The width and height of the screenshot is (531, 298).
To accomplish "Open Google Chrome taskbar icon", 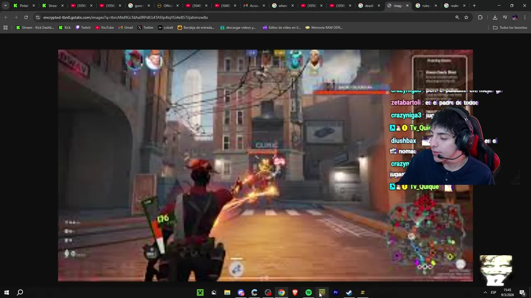I will pos(281,293).
